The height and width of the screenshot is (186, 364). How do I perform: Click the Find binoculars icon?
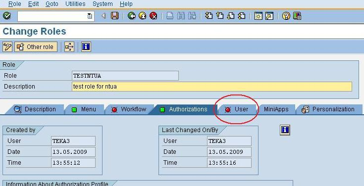click(x=181, y=16)
